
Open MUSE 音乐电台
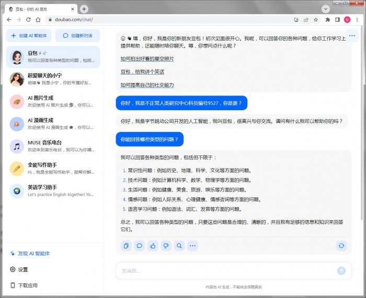[x=53, y=146]
